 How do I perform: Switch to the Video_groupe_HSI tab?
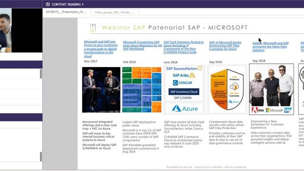pos(114,12)
